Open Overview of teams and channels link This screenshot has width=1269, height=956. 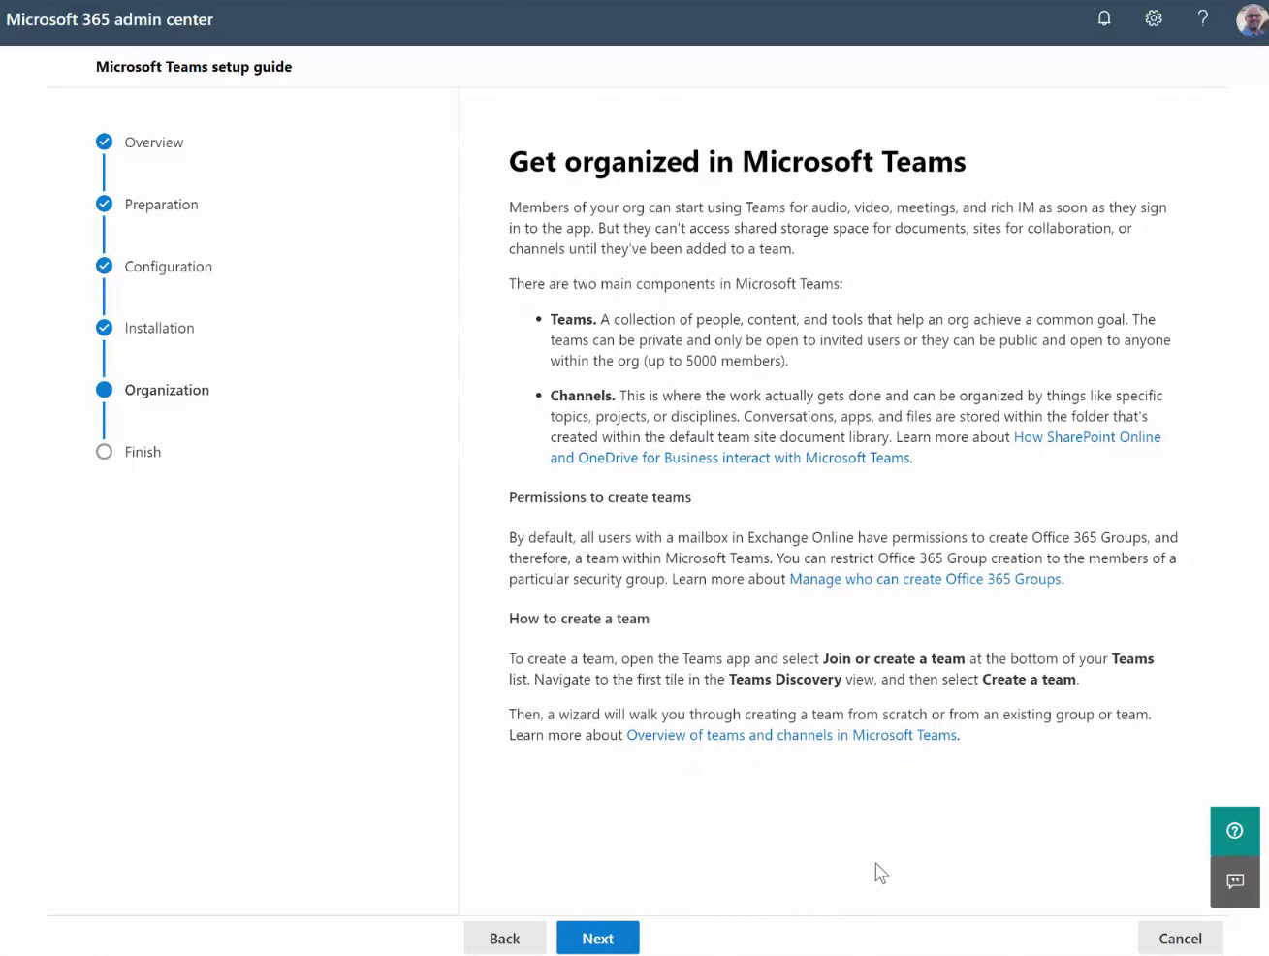791,735
